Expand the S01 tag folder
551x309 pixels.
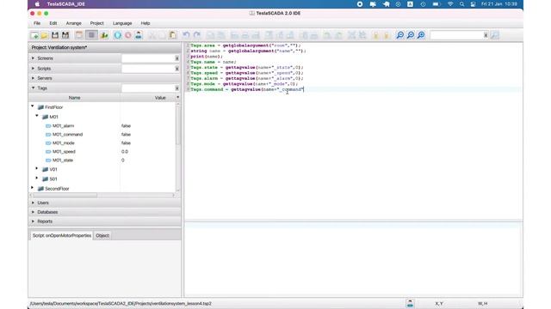[x=37, y=179]
